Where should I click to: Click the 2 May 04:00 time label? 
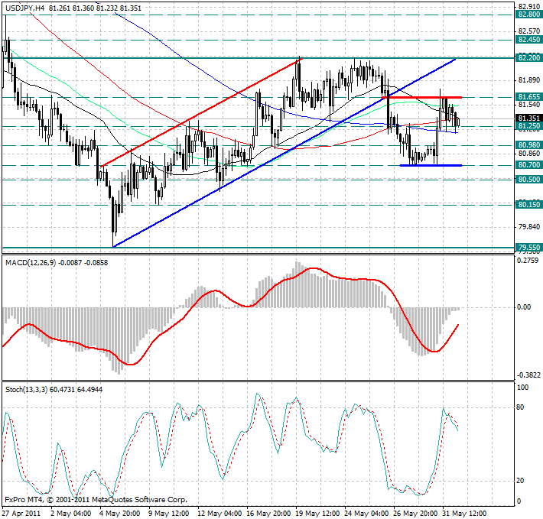coord(70,513)
